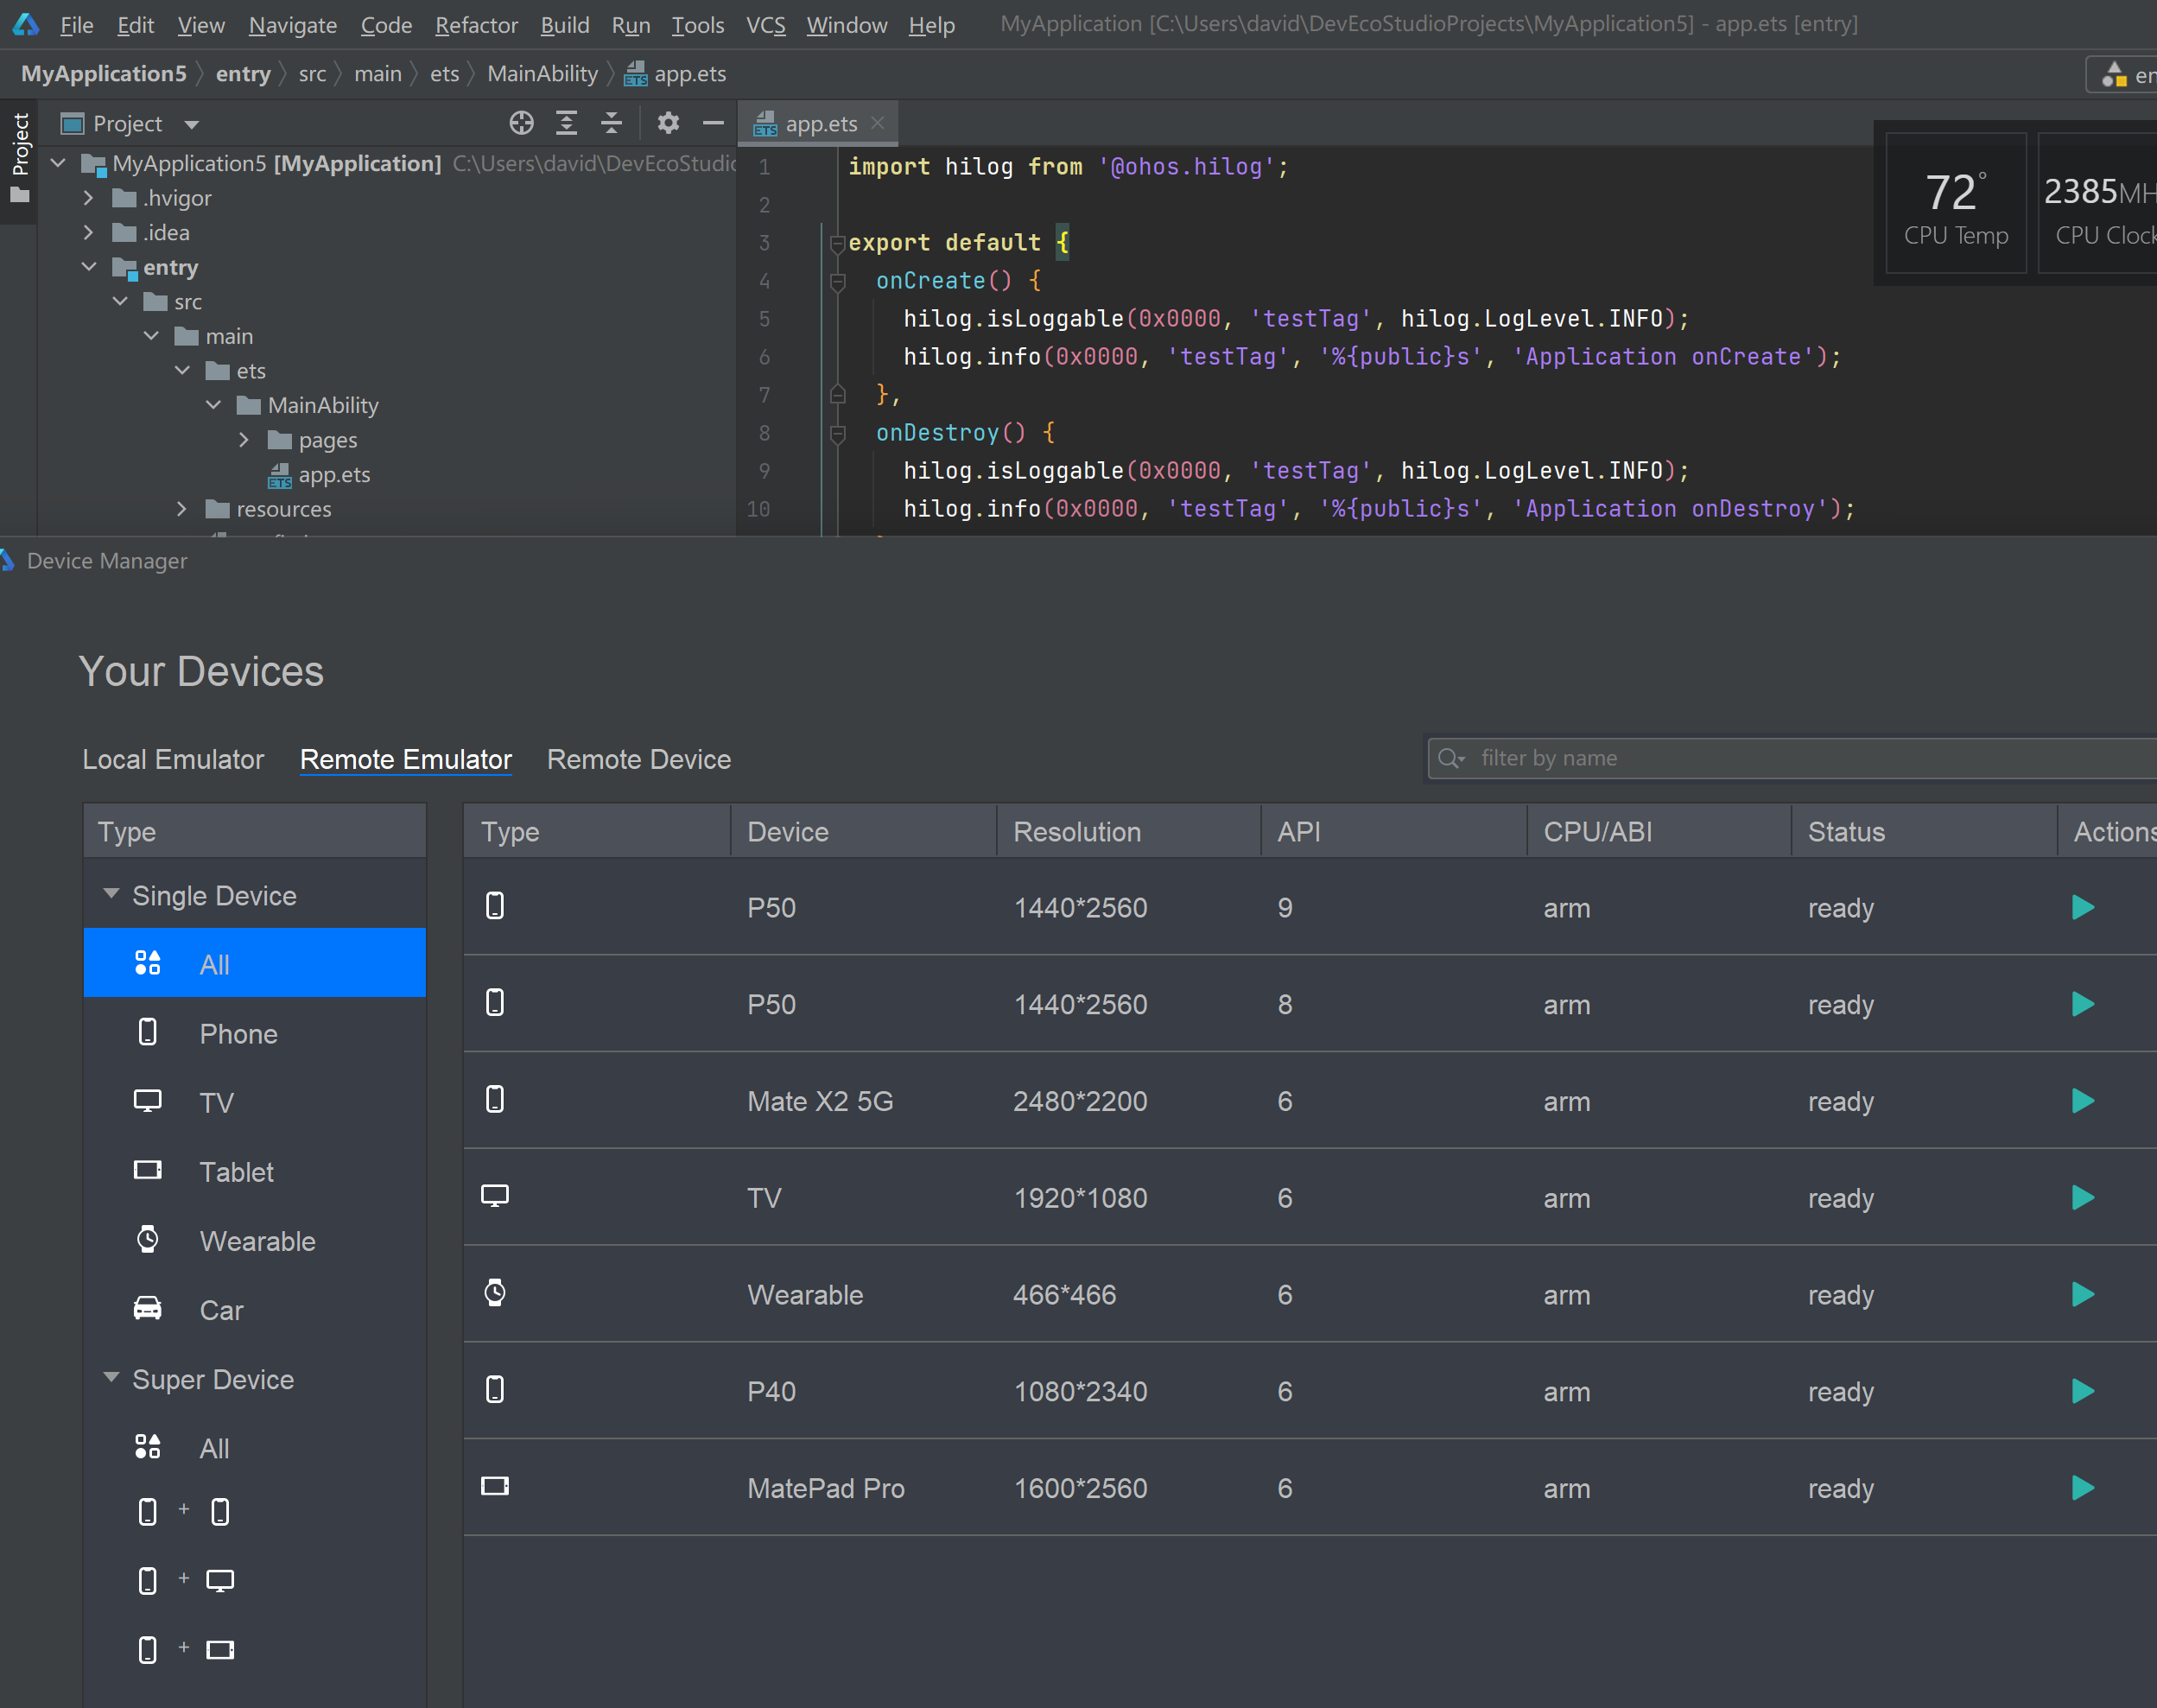Expand the pages folder
2157x1708 pixels.
coord(244,439)
